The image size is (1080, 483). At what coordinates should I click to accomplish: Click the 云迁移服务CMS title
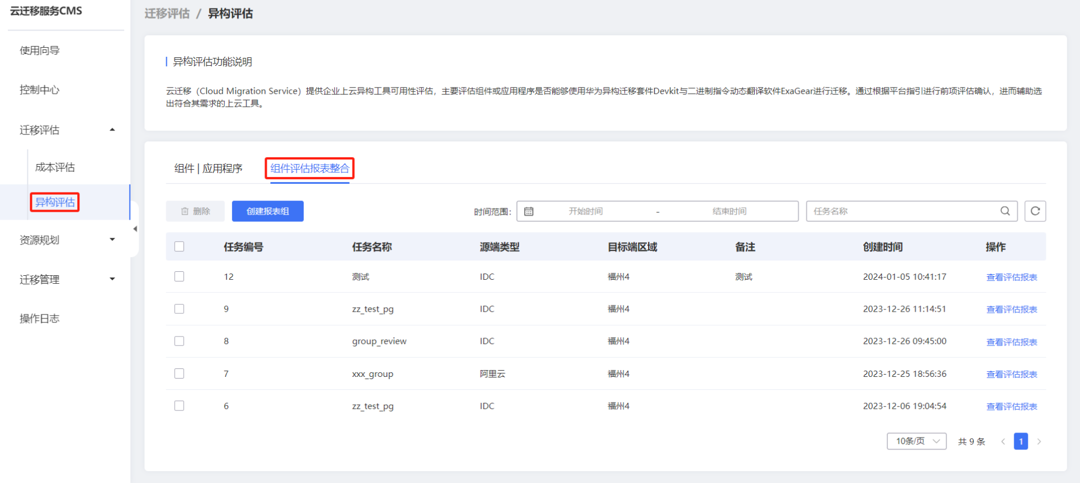click(x=46, y=11)
